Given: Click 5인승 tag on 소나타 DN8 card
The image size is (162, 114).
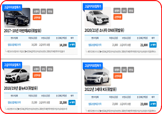Looking at the screenshot, I should tap(131, 10).
